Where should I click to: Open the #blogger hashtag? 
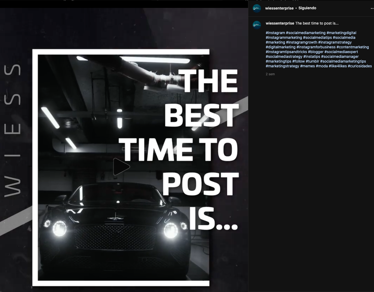tap(316, 52)
